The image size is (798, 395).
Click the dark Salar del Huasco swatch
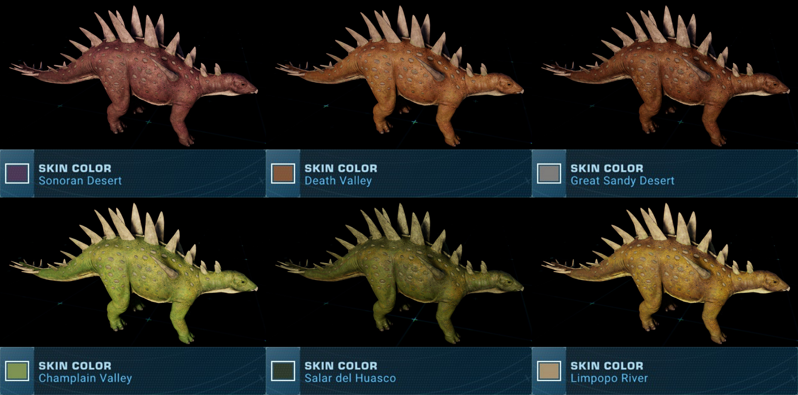(x=283, y=371)
